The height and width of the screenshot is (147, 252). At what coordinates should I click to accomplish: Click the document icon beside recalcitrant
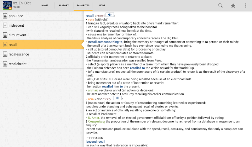pyautogui.click(x=5, y=64)
